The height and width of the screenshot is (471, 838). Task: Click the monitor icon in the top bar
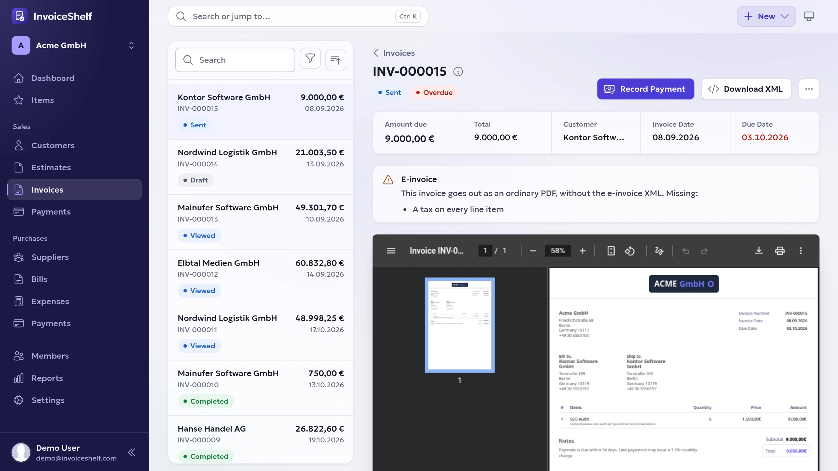pos(809,16)
